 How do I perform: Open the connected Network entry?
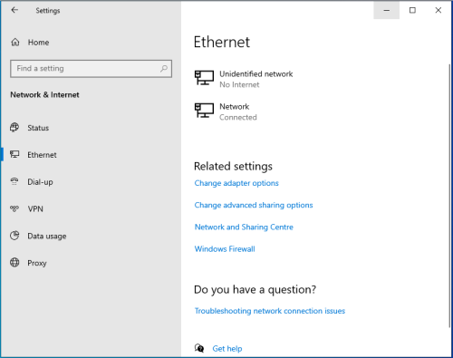226,111
